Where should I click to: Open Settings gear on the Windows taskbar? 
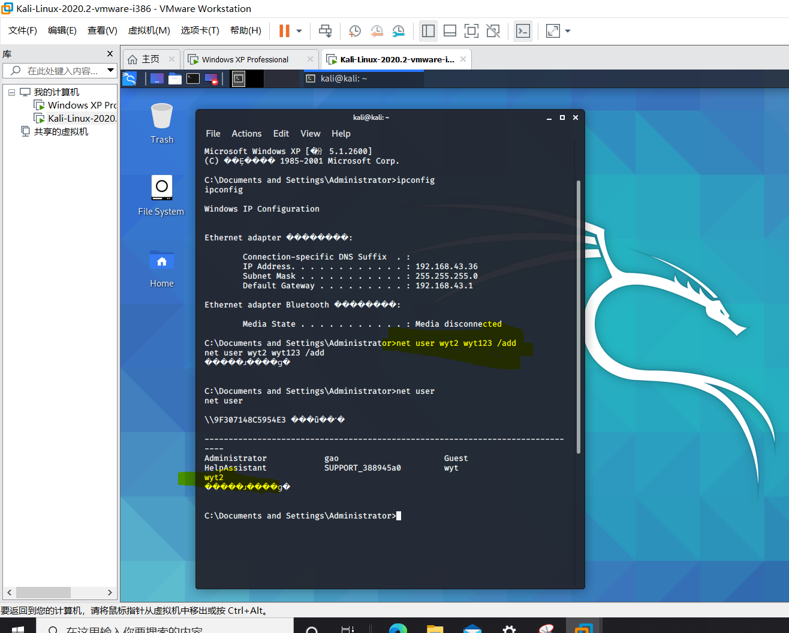point(509,629)
